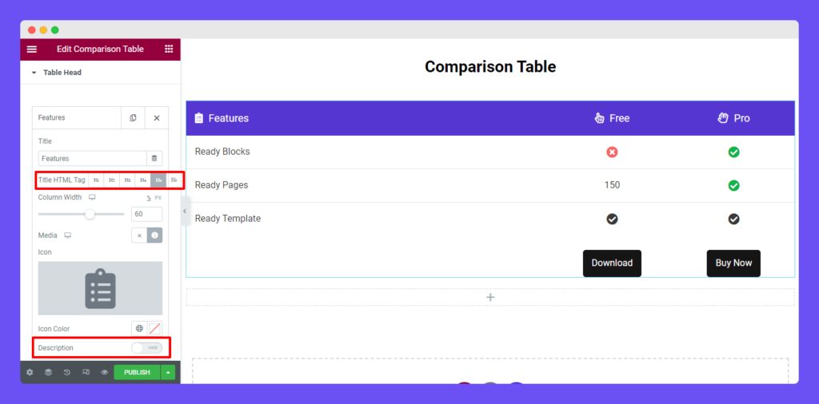The width and height of the screenshot is (819, 404).
Task: Choose the H6 title tag option
Action: coord(174,180)
